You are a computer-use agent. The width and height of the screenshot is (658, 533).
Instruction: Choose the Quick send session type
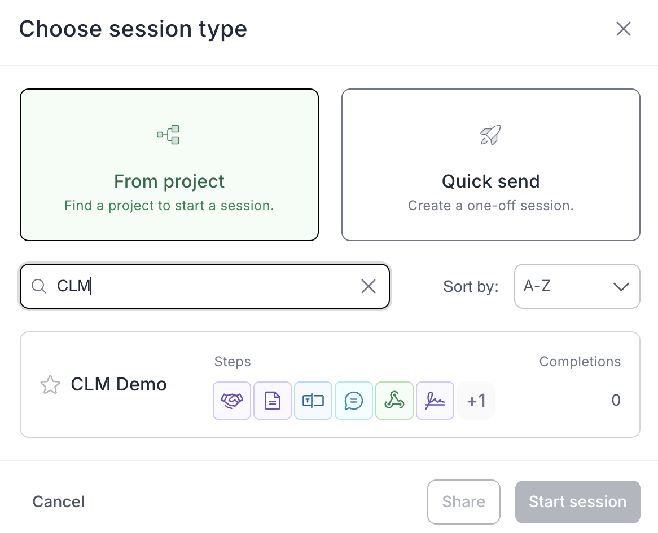tap(490, 165)
